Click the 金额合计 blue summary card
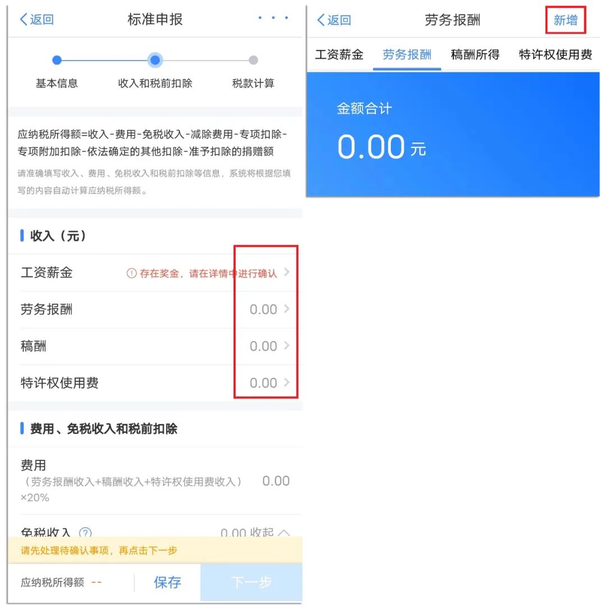606x609 pixels. [x=453, y=134]
